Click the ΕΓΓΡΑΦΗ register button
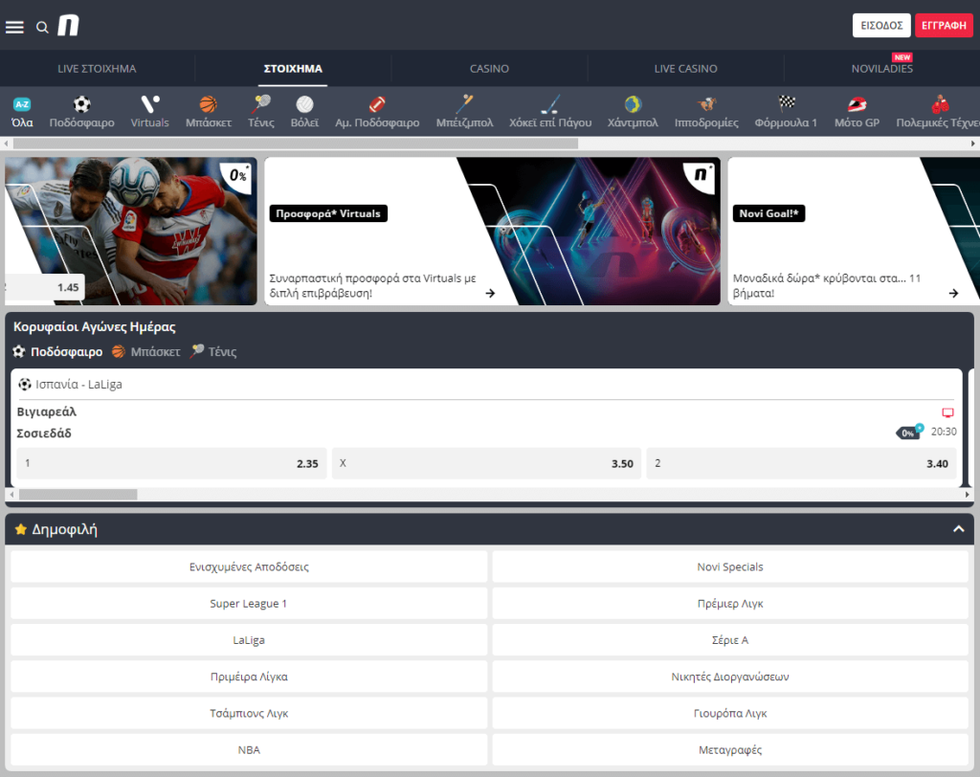 click(944, 26)
